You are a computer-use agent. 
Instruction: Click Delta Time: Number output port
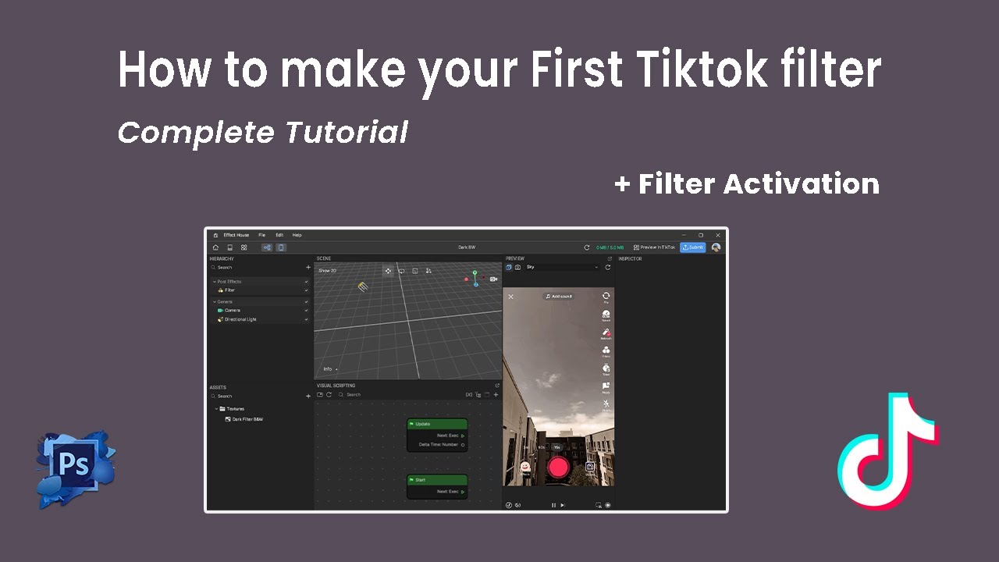463,445
